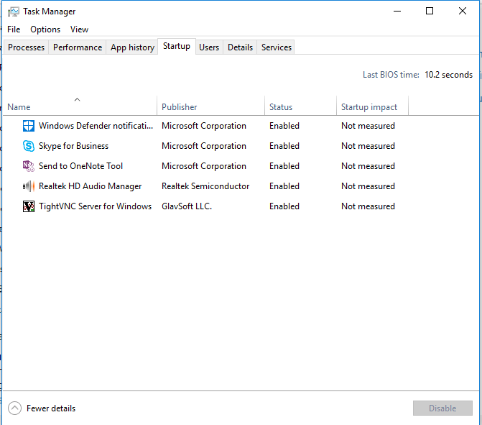Sort by the Startup impact column header

pos(373,106)
